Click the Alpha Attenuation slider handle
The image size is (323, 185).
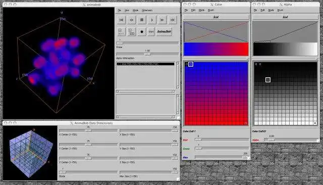(x=147, y=54)
